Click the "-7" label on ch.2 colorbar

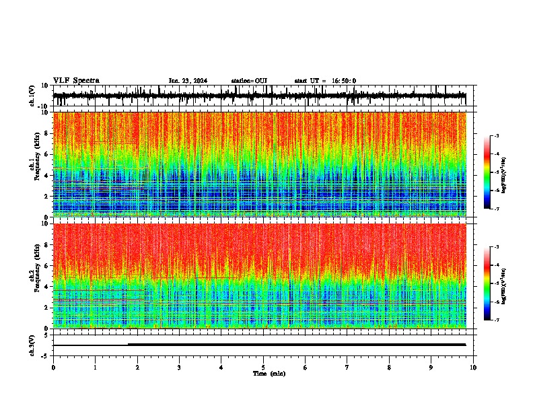click(496, 320)
